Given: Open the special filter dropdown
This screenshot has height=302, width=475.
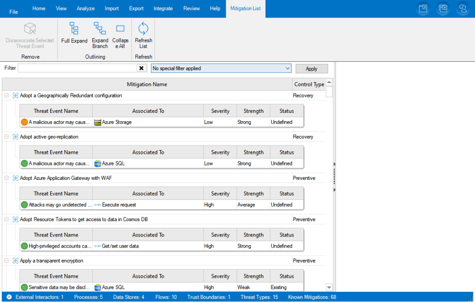Looking at the screenshot, I should point(286,68).
